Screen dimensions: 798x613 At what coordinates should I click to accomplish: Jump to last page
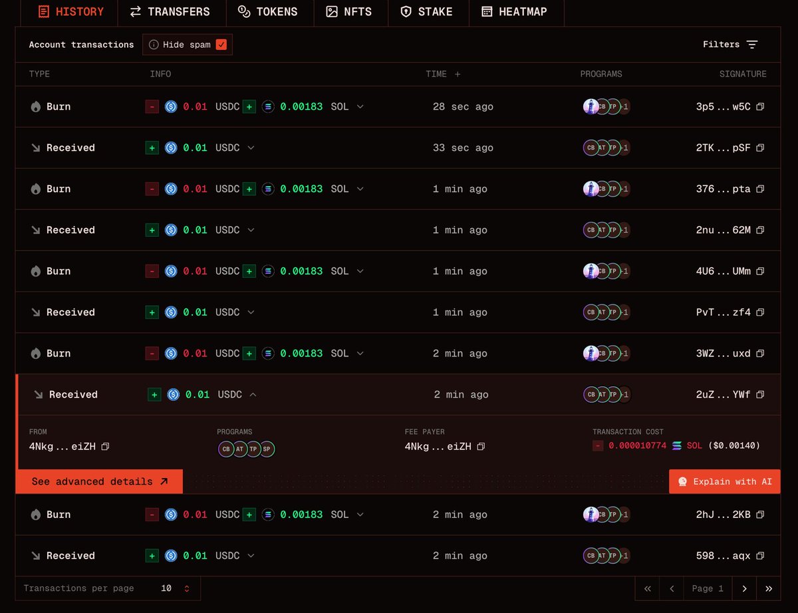point(769,588)
